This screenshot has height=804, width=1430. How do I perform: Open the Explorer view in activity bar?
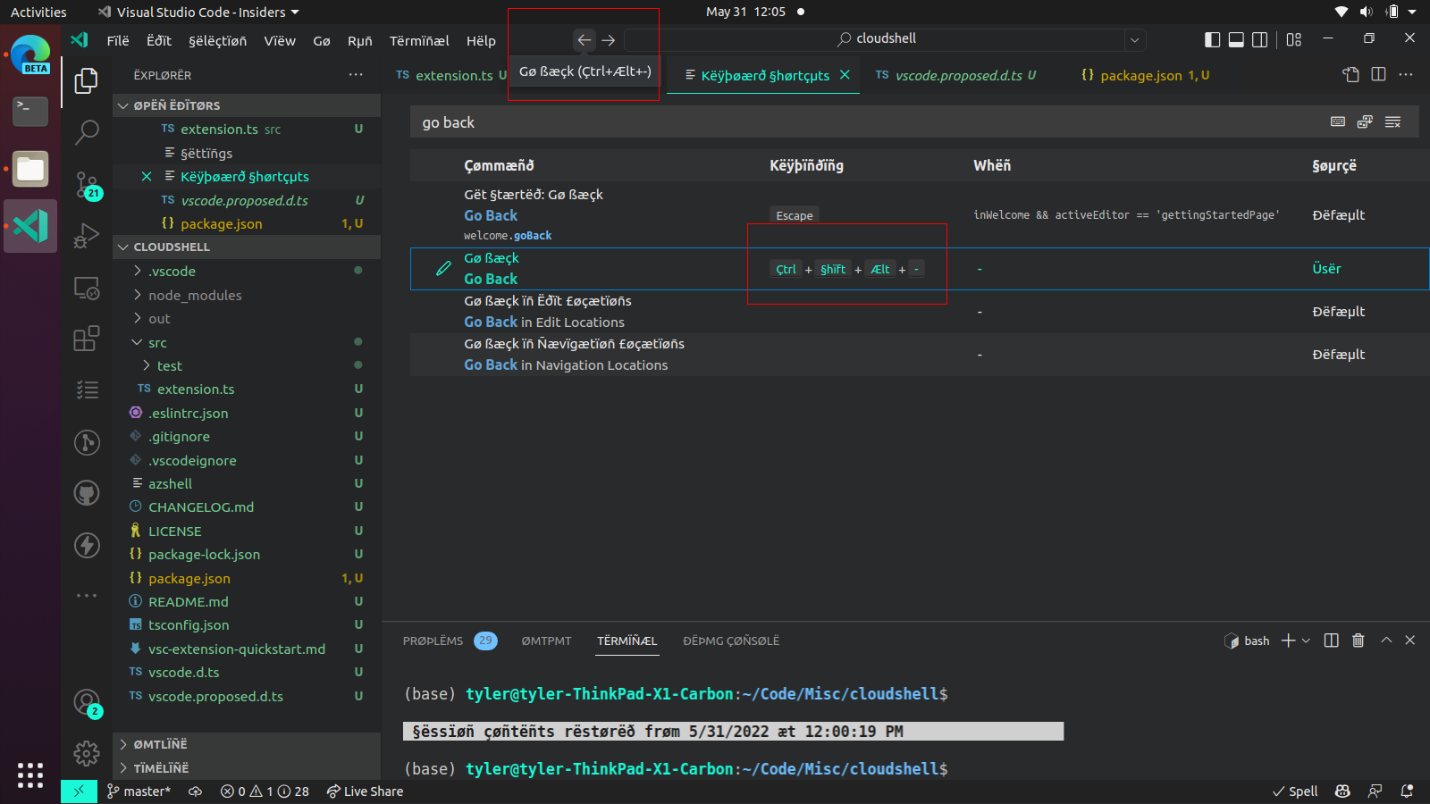coord(86,80)
